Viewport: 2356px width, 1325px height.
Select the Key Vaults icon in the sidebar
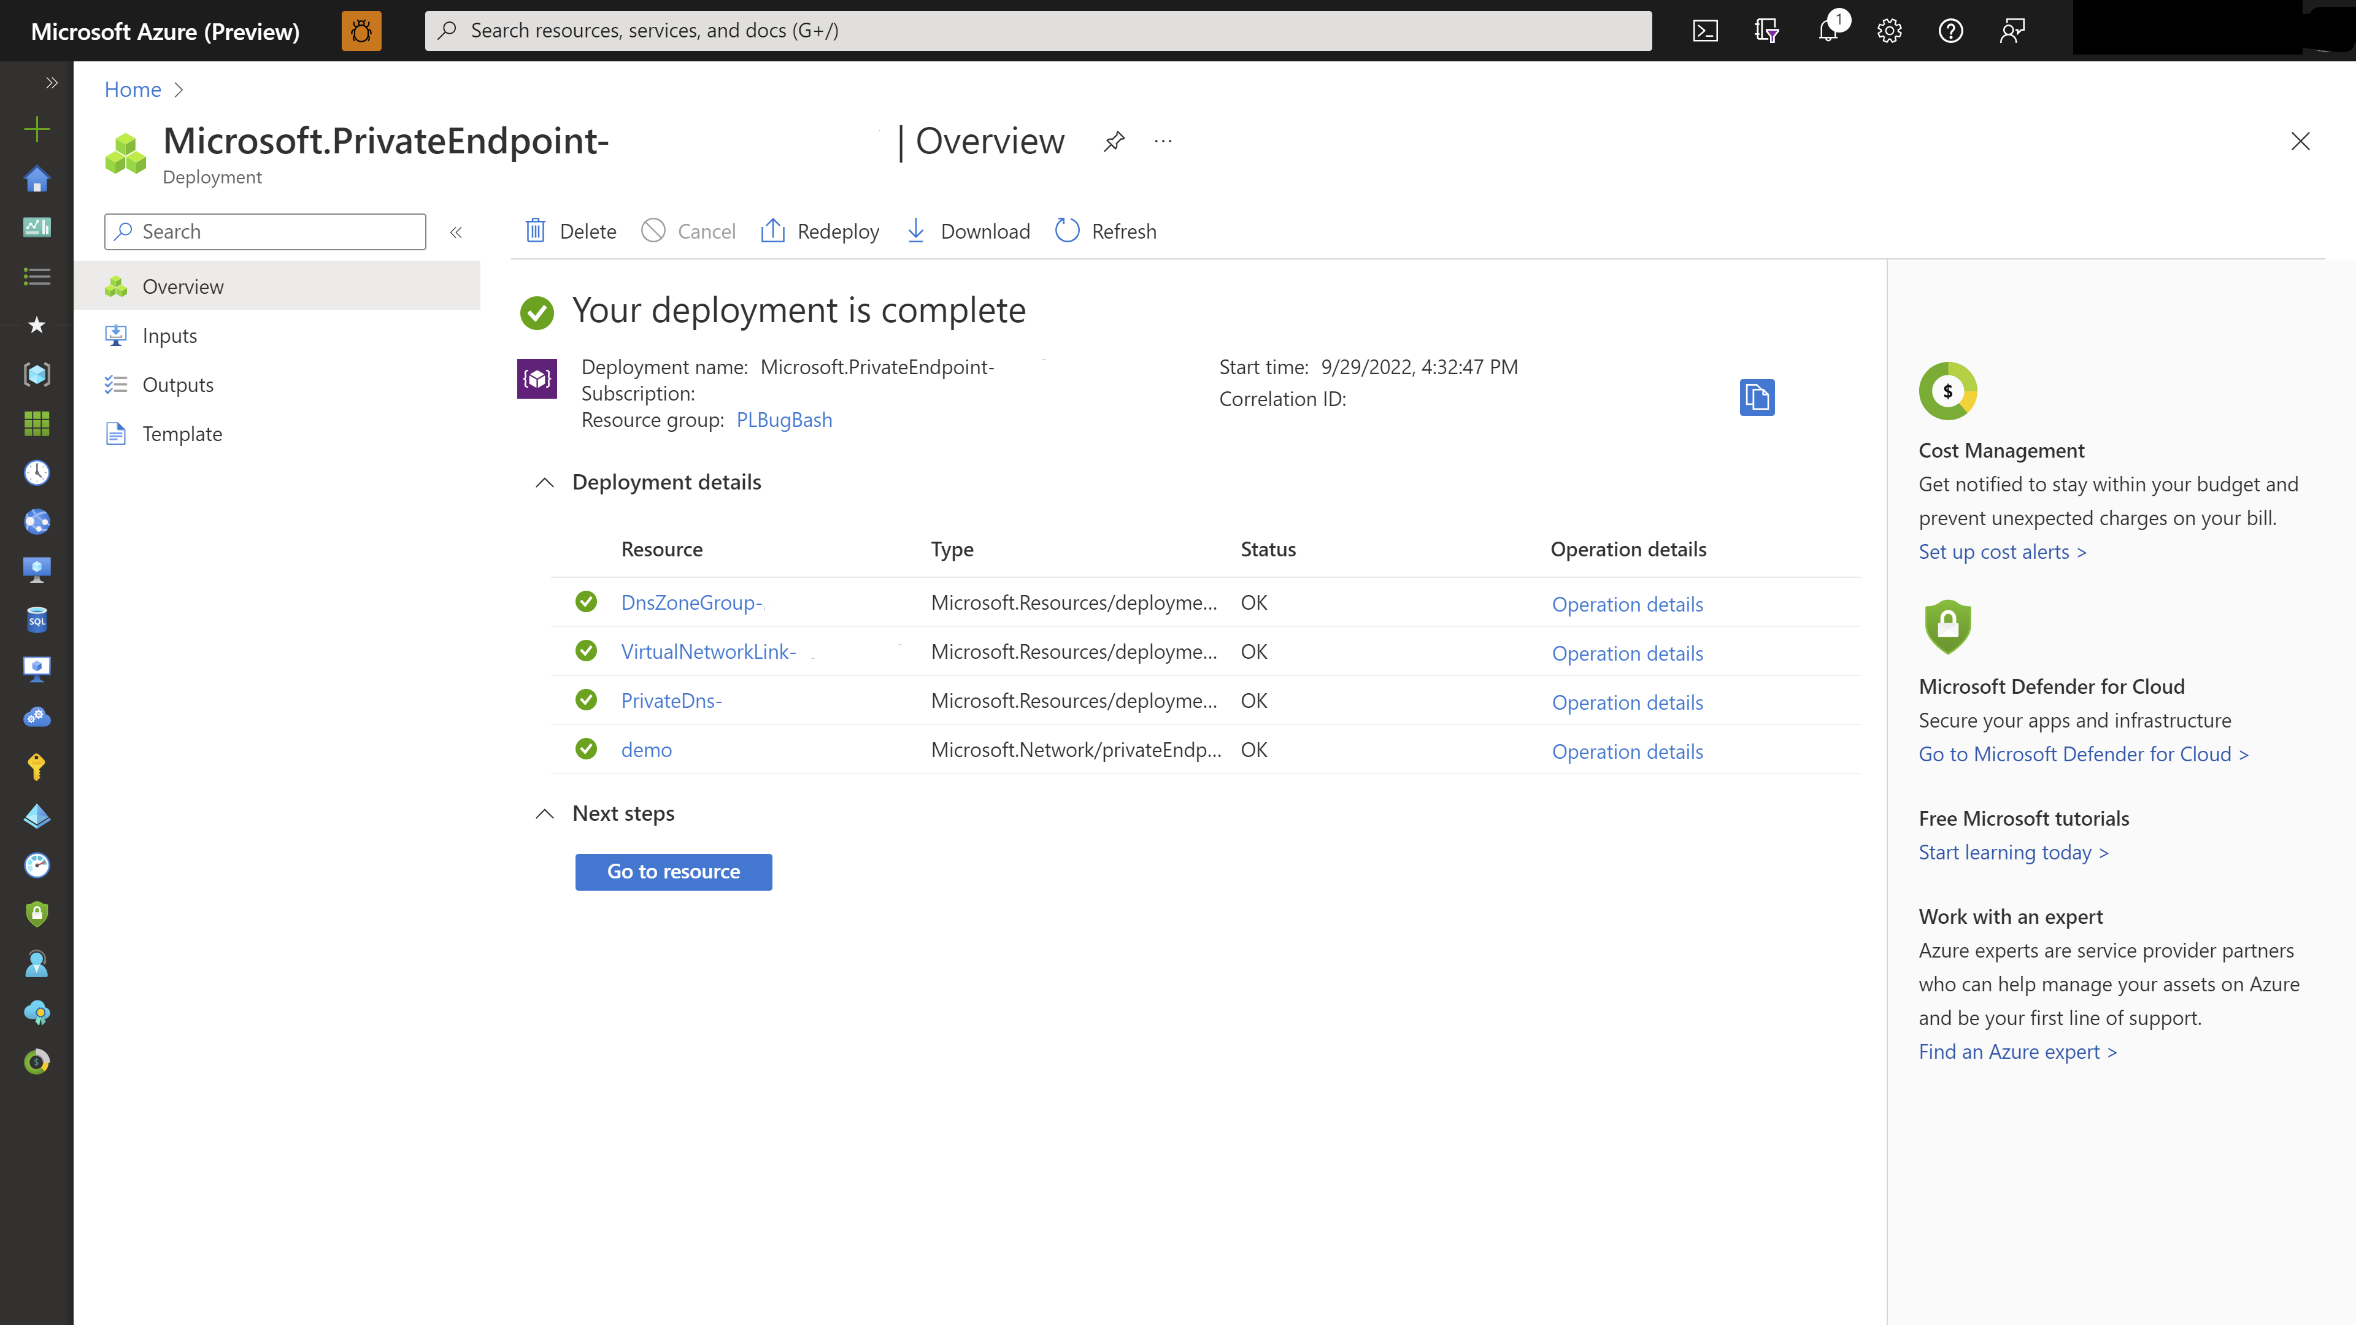point(37,766)
